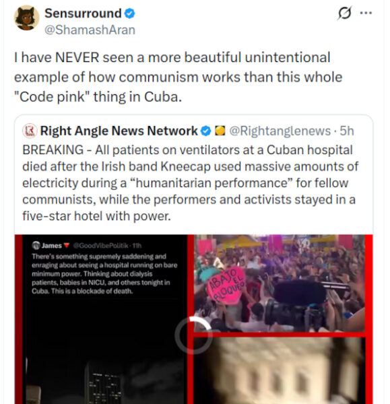390x404 pixels.
Task: Open the Sensurround display name
Action: [x=83, y=13]
